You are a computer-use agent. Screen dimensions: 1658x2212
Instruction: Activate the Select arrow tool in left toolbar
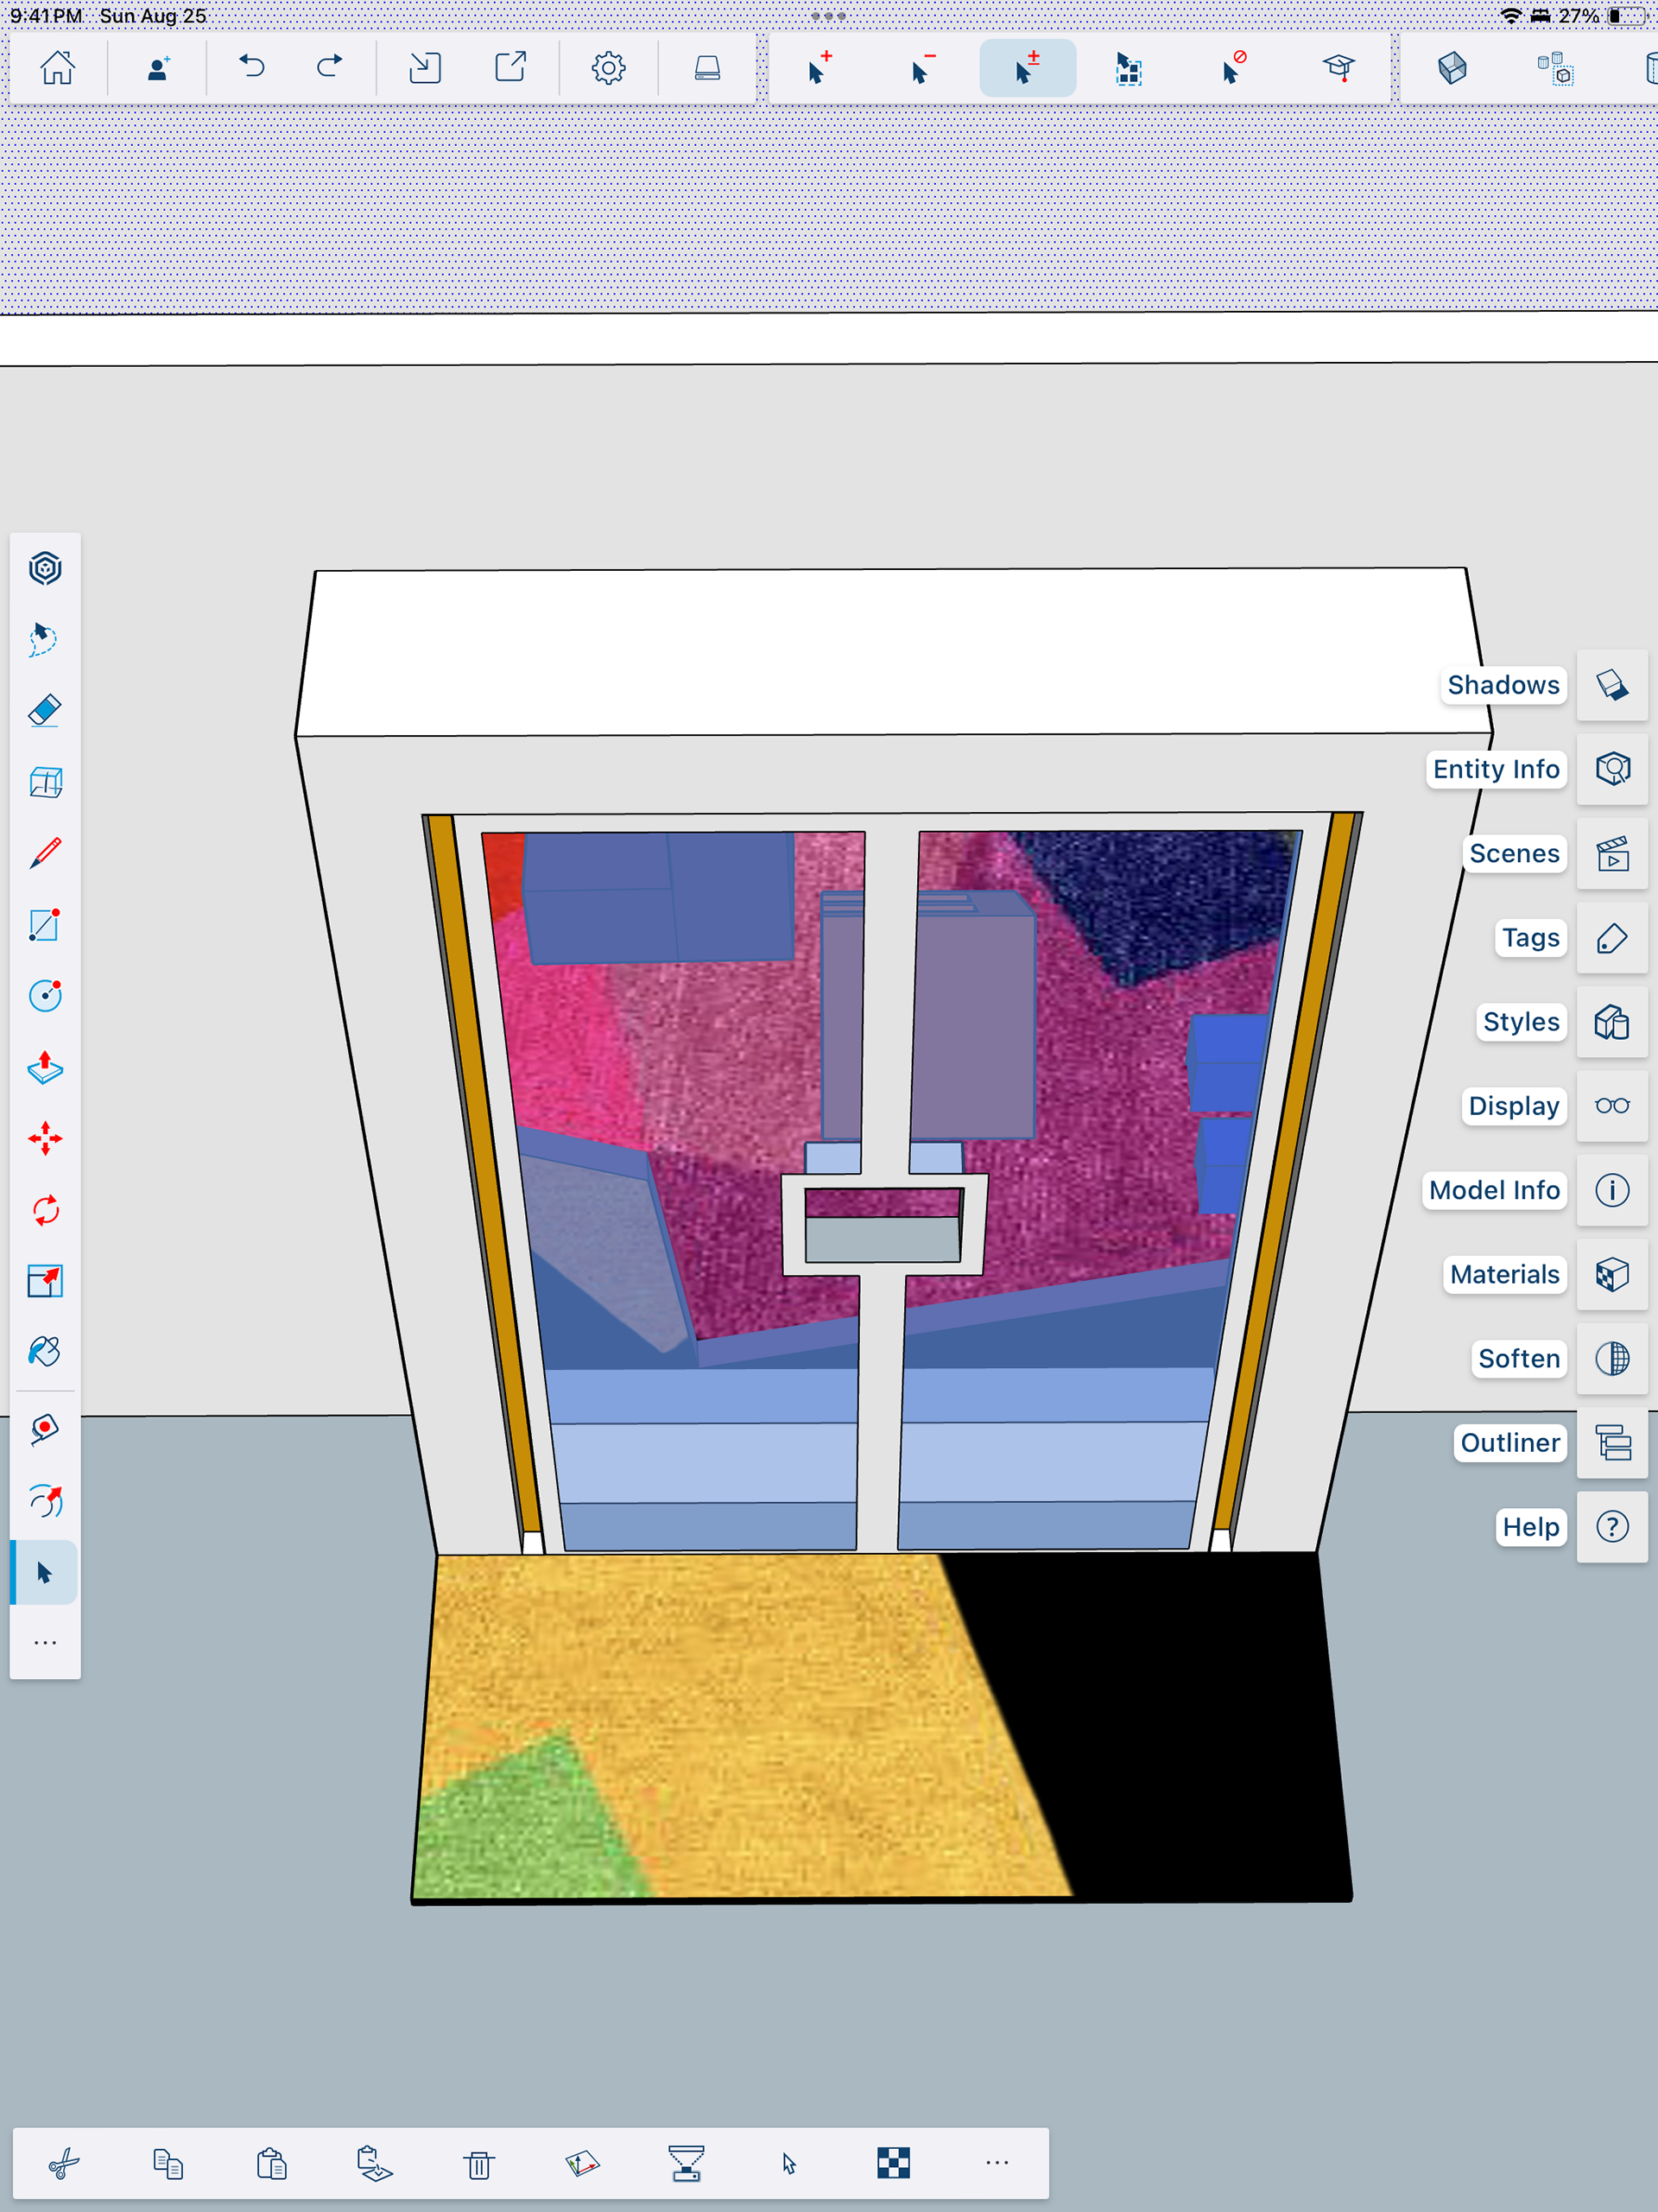[44, 1572]
